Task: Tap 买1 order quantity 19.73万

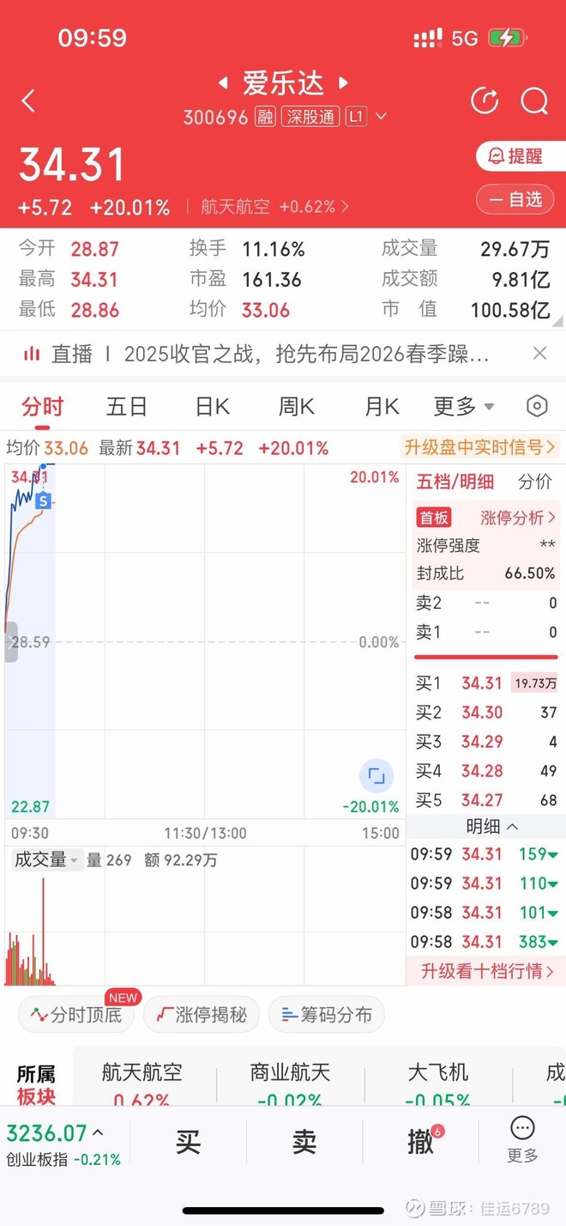Action: pos(534,683)
